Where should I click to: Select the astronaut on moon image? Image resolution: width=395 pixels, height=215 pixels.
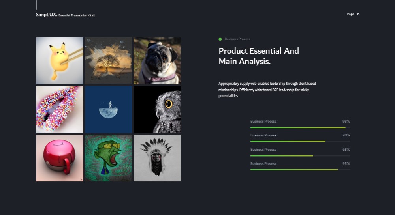coord(108,109)
